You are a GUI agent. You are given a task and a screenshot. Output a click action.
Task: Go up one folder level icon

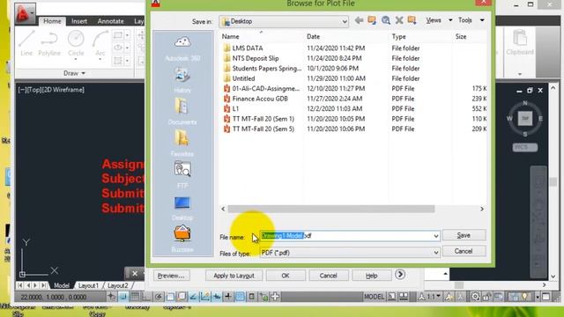(372, 20)
